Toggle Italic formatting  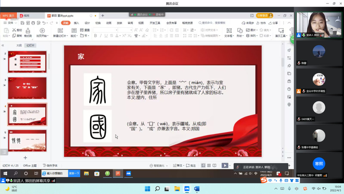101,36
